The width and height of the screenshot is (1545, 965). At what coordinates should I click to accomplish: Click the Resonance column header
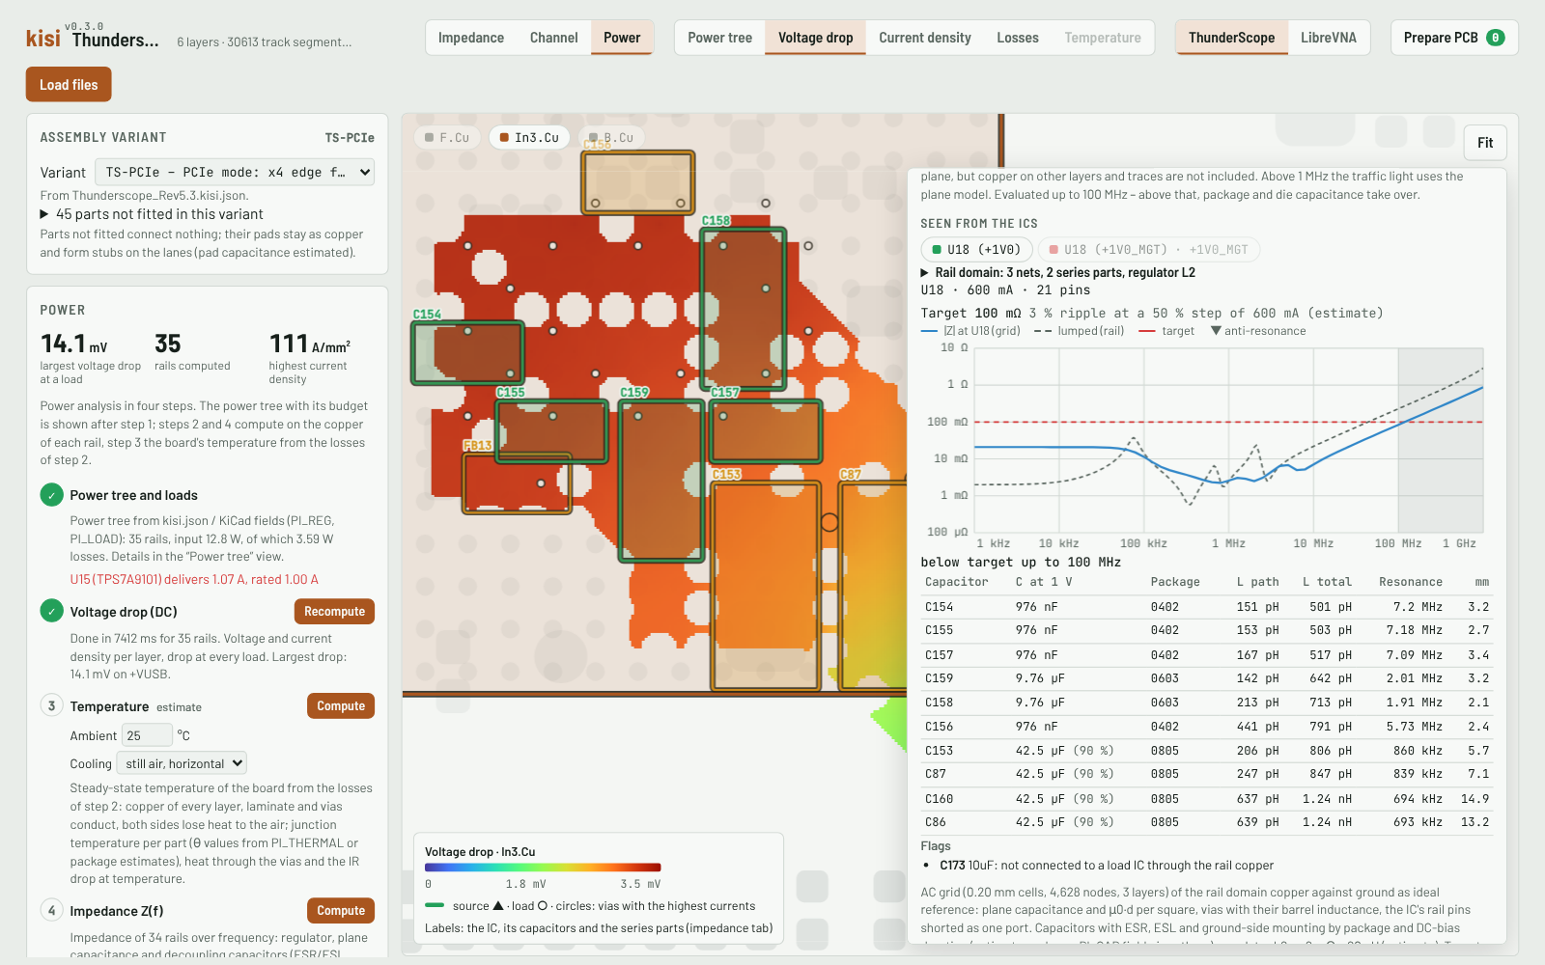click(1410, 582)
